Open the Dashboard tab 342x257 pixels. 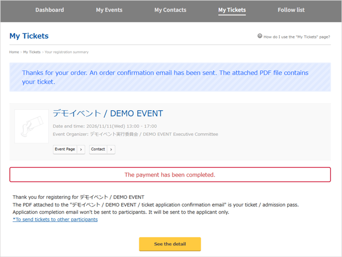[x=50, y=10]
